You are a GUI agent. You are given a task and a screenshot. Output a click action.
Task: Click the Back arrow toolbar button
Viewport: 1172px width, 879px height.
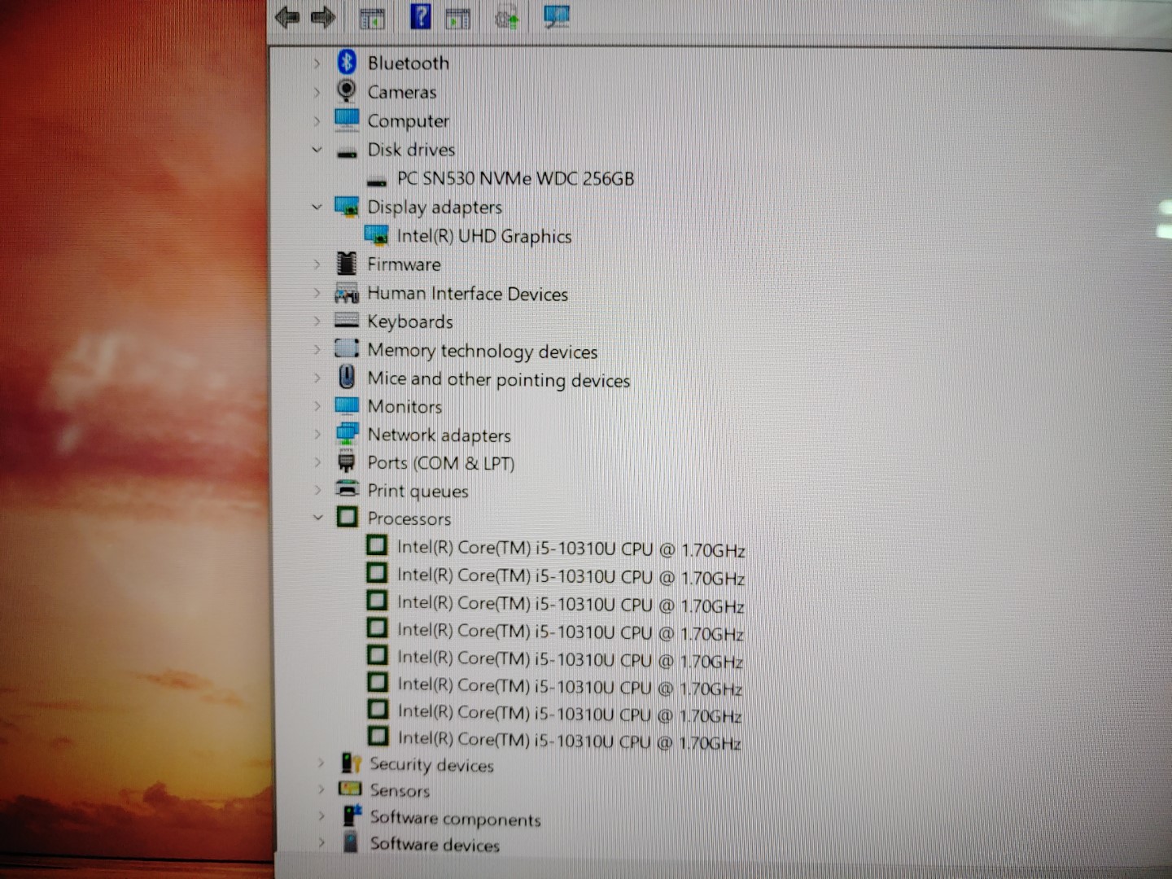click(x=286, y=17)
